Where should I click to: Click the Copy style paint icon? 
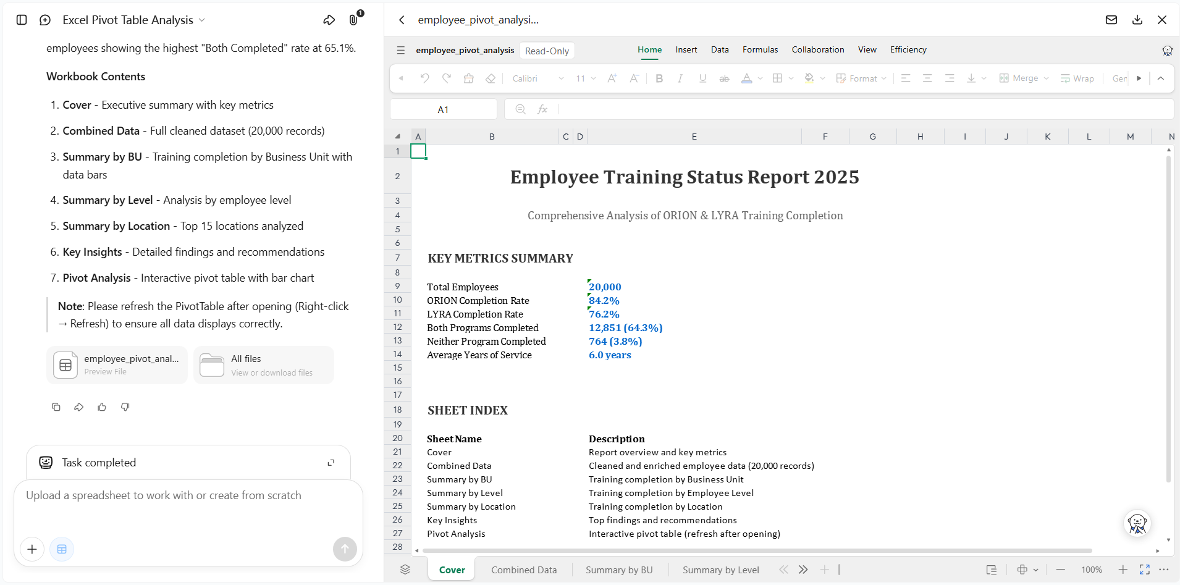coord(469,78)
